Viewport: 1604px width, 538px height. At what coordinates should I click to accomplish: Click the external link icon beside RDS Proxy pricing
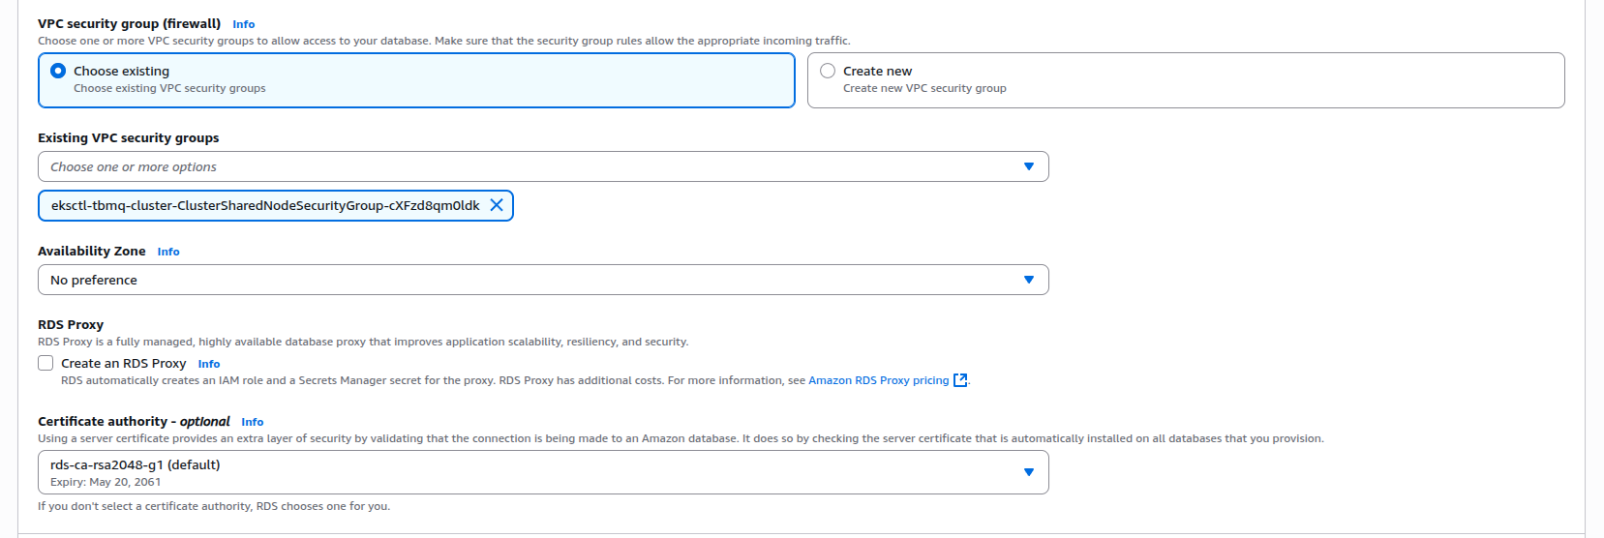pyautogui.click(x=959, y=380)
